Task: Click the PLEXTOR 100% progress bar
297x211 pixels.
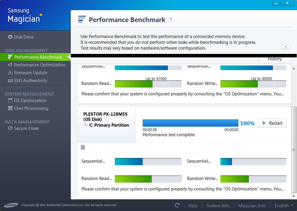Action: click(x=190, y=123)
